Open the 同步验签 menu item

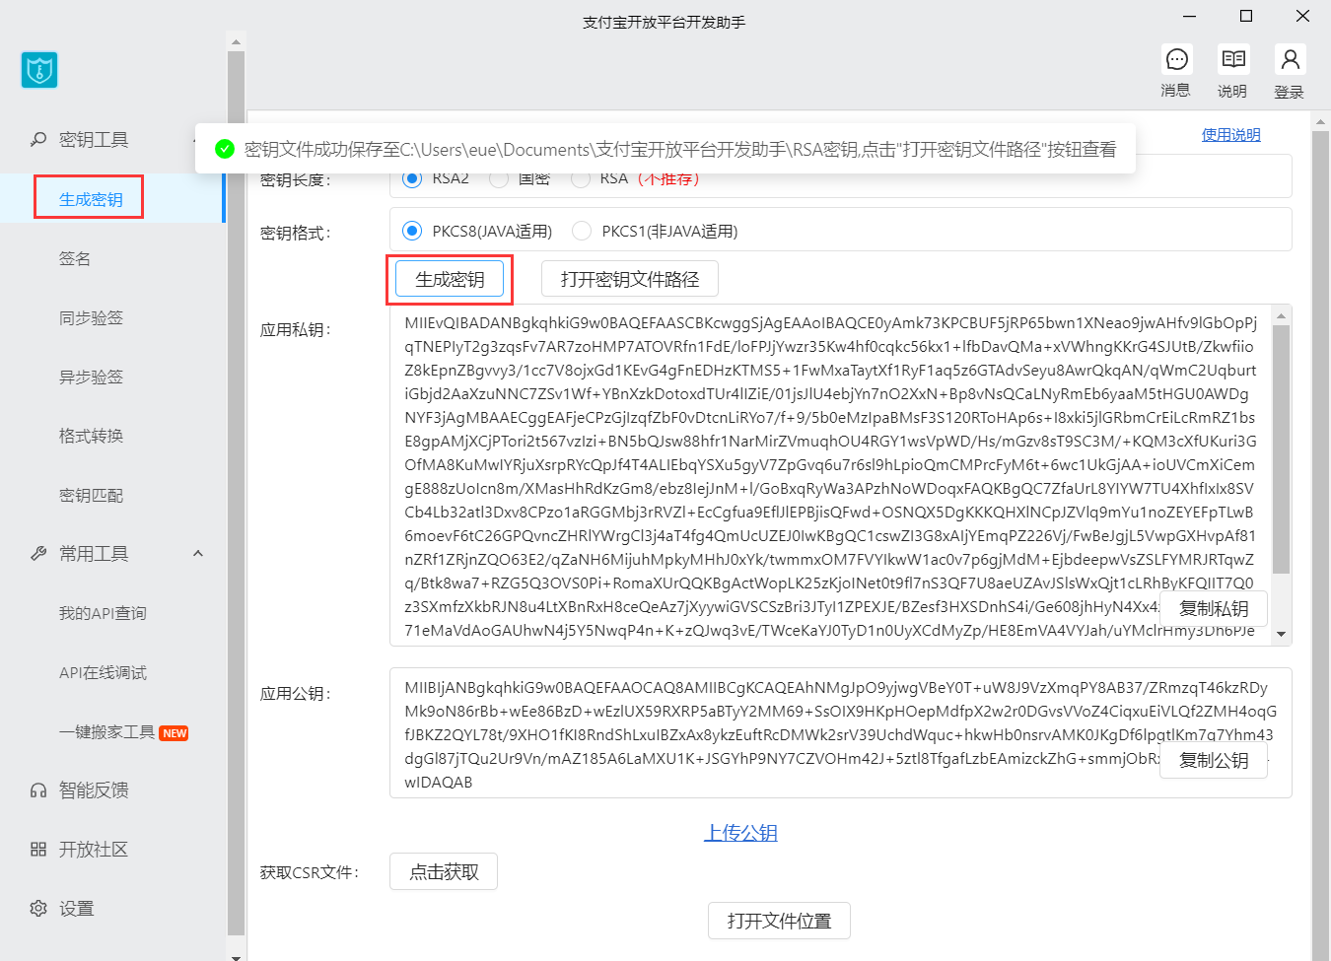click(91, 317)
